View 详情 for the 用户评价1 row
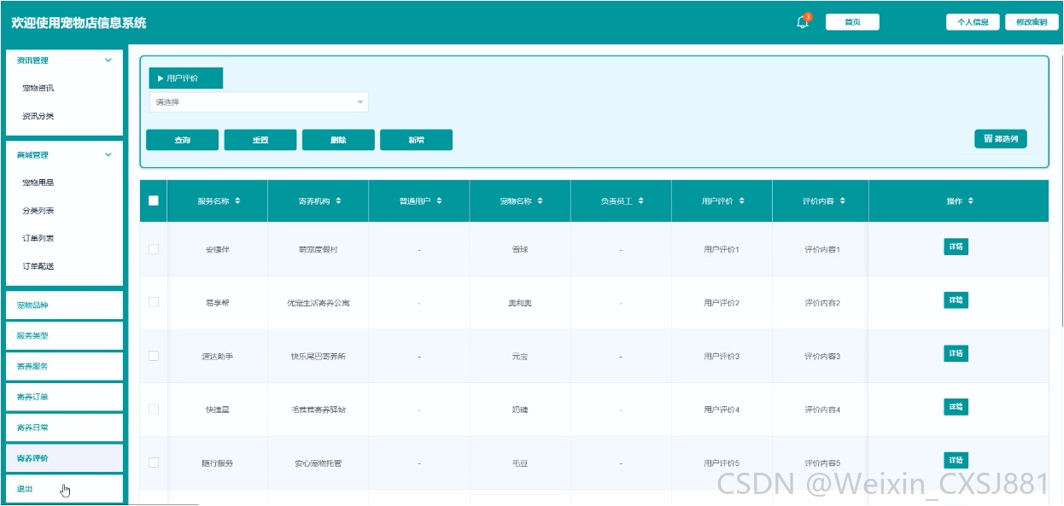The width and height of the screenshot is (1064, 506). pos(956,247)
